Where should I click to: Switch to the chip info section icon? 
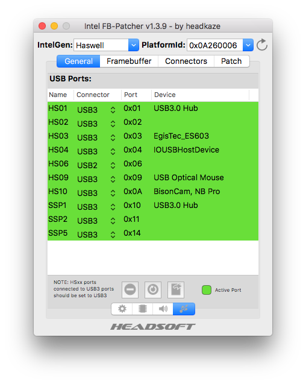tap(143, 309)
